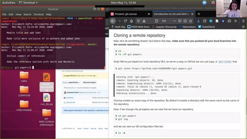Open journal.md file in GitHub repo
247x139 pixels.
pyautogui.click(x=71, y=102)
